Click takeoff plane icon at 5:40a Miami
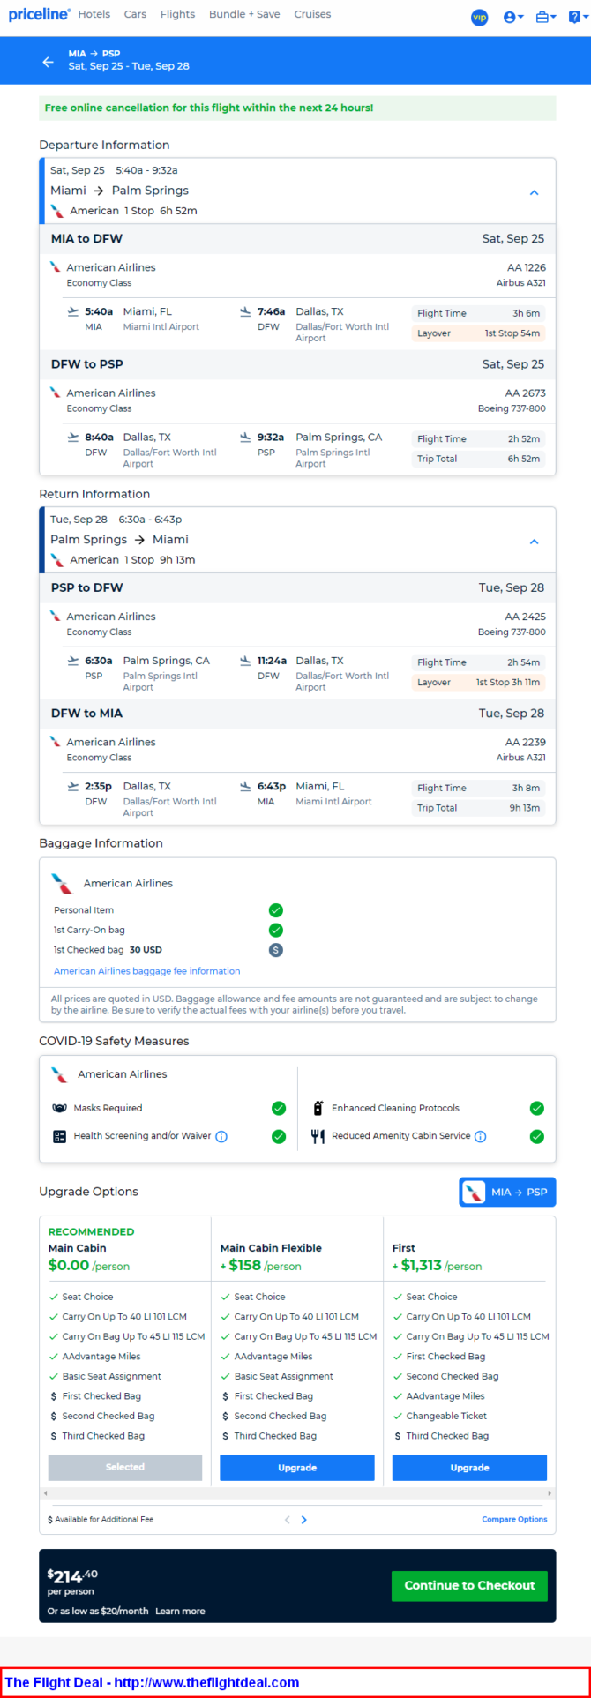Viewport: 591px width, 1698px height. [73, 311]
